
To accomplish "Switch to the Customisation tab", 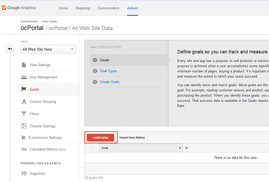I will (108, 8).
